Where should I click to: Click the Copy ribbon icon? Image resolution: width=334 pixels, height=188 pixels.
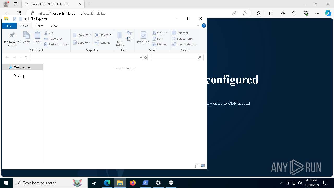(26, 37)
